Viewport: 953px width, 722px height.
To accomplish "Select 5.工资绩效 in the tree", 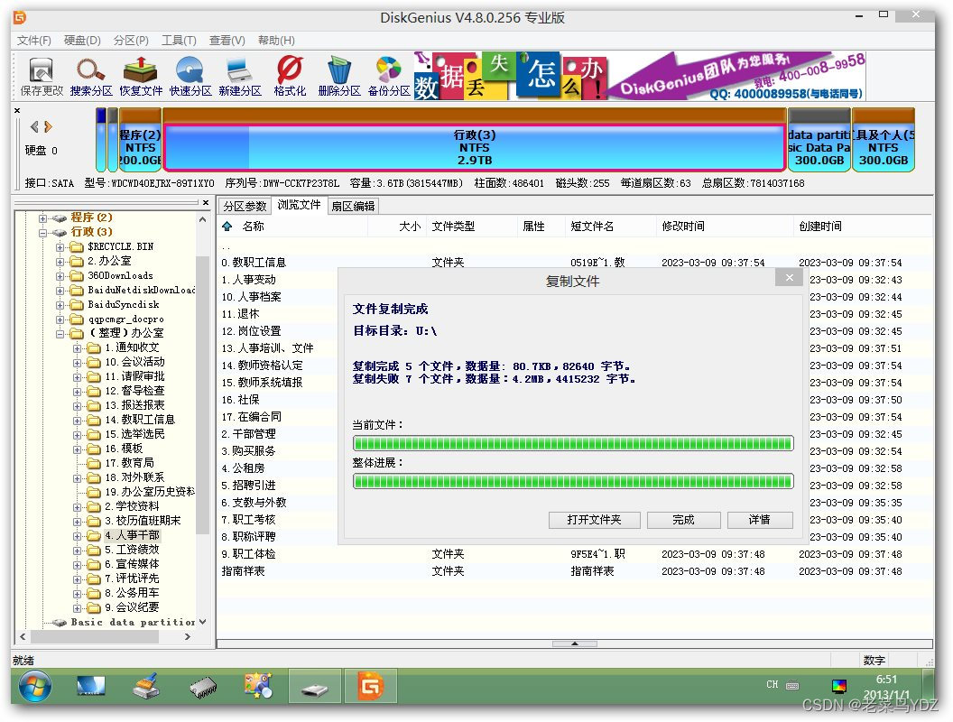I will click(x=132, y=550).
